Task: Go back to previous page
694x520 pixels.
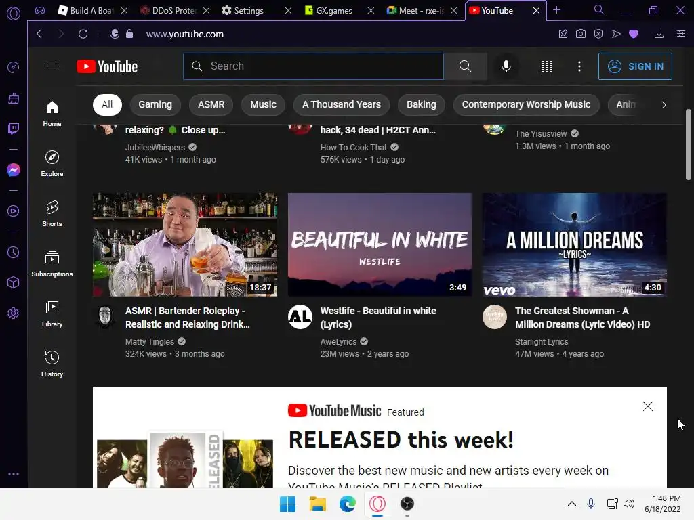Action: (39, 34)
